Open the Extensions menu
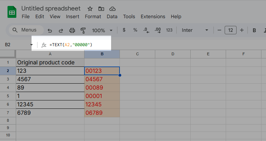266x141 pixels. tap(153, 16)
